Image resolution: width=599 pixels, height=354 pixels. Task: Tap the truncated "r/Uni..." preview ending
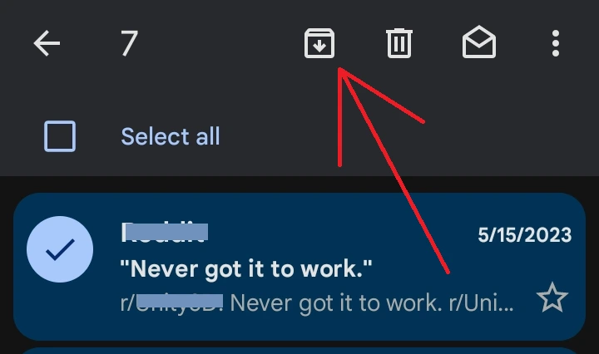coord(482,303)
